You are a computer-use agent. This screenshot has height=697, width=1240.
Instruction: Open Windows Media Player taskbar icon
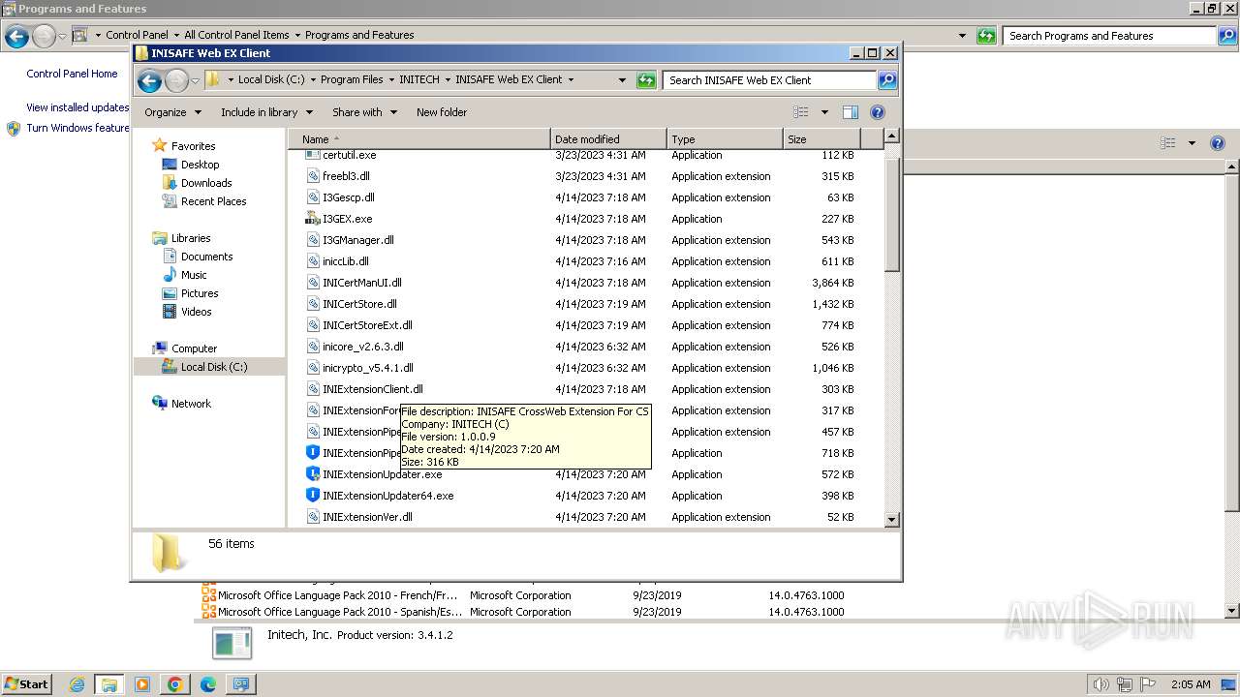pos(142,684)
